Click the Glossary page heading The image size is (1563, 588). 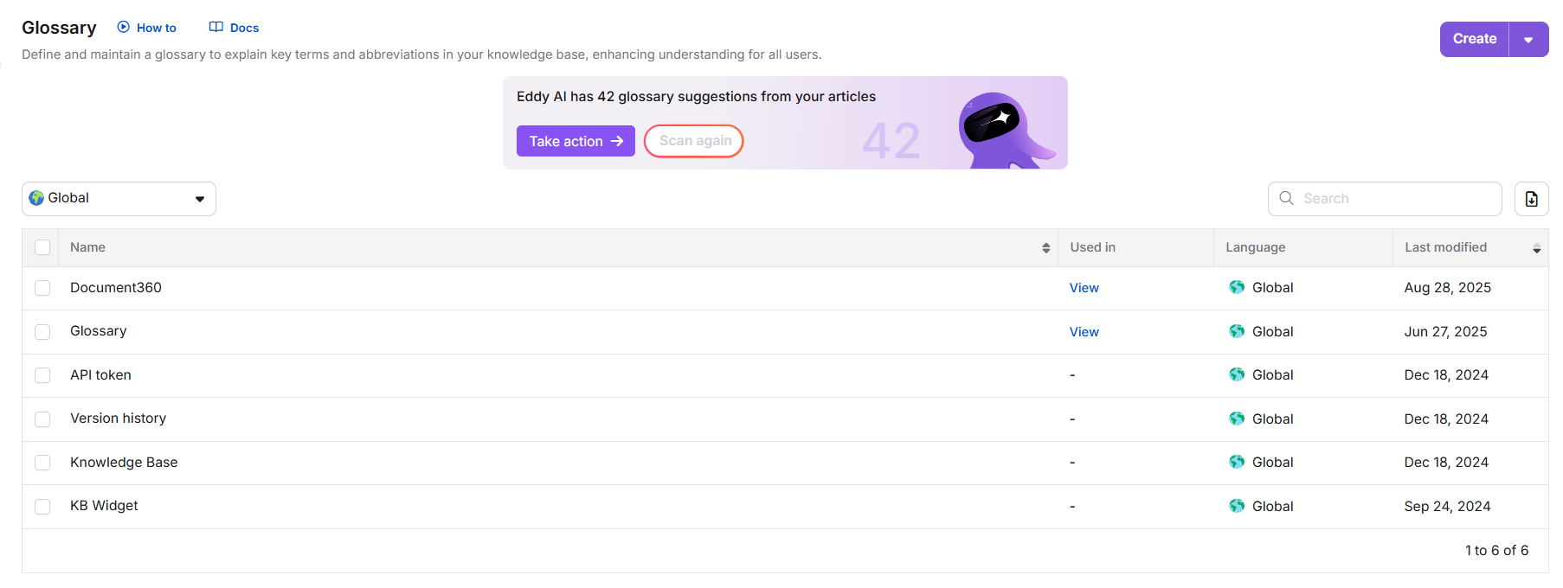click(x=59, y=28)
